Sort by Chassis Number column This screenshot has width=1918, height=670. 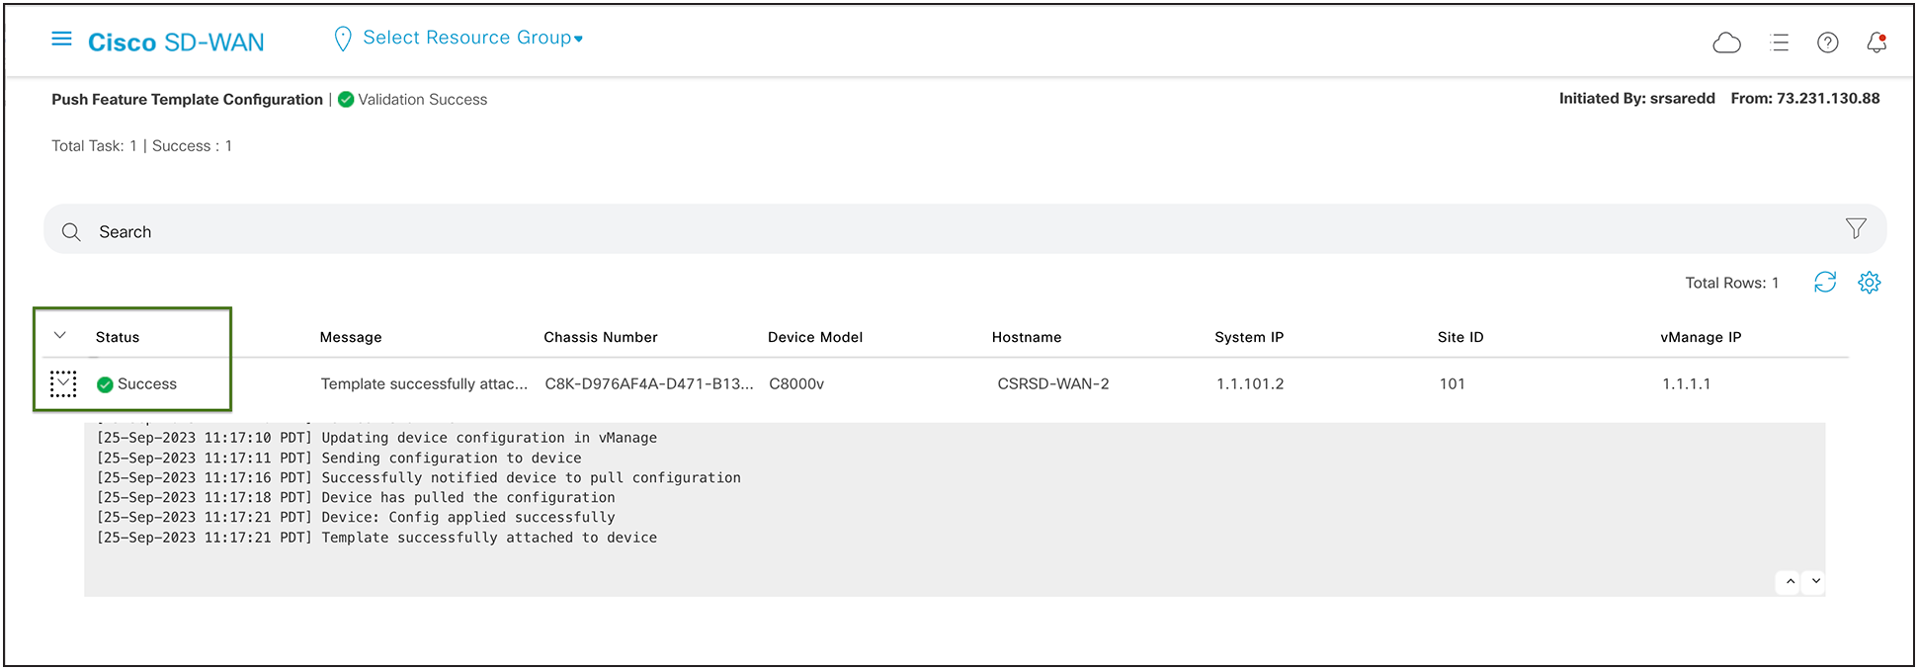point(601,337)
